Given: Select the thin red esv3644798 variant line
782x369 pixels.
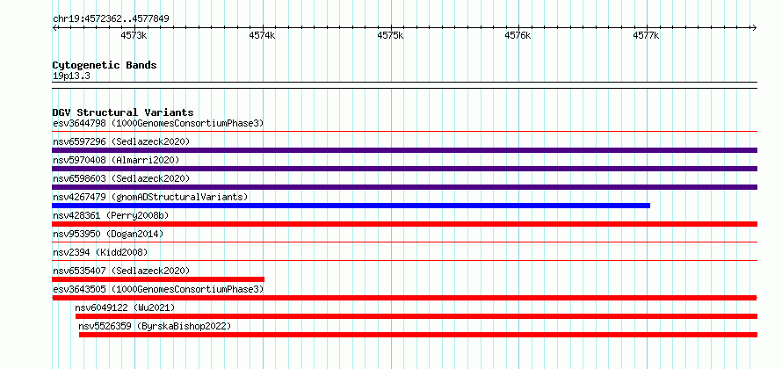Looking at the screenshot, I should [x=404, y=132].
